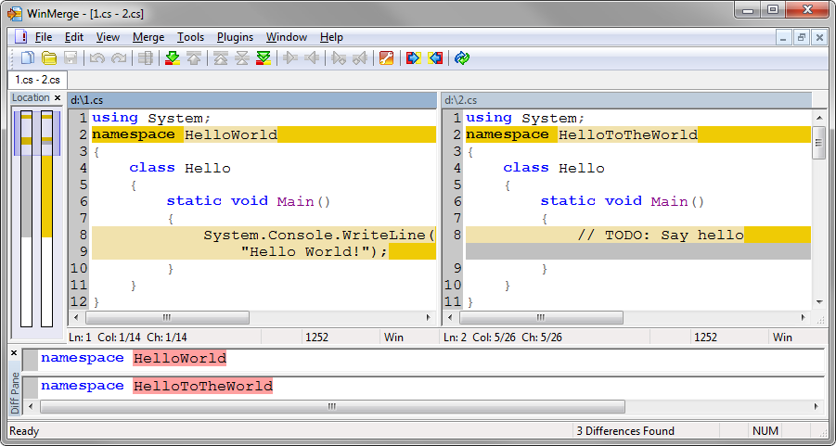Image resolution: width=836 pixels, height=446 pixels.
Task: Select the 1.cs - 2.cs document tab
Action: [x=37, y=80]
